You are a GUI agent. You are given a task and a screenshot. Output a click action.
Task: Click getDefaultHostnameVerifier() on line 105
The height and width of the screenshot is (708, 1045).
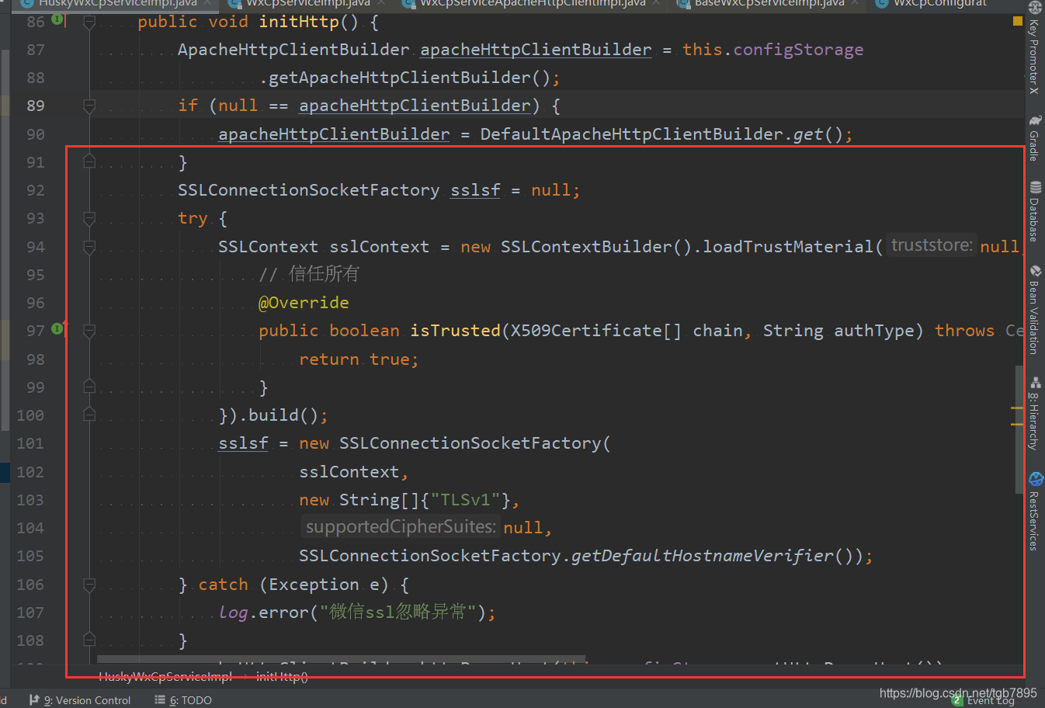click(713, 556)
